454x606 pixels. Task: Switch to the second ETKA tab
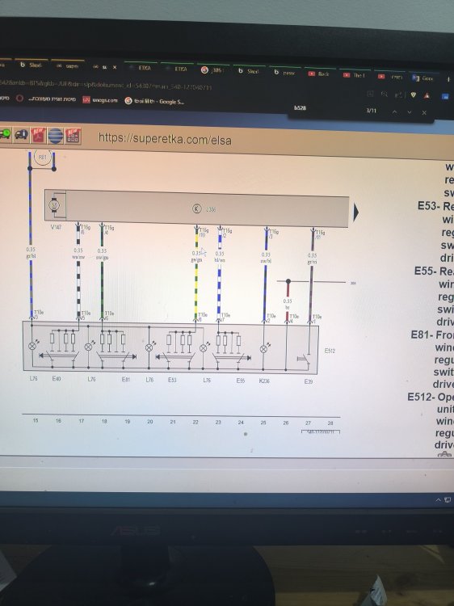176,69
